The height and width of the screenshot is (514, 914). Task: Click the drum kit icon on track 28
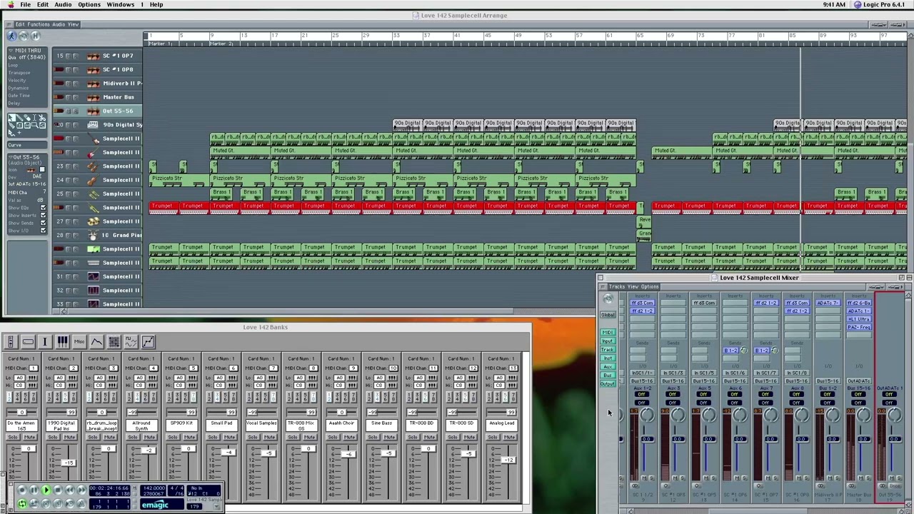click(94, 235)
